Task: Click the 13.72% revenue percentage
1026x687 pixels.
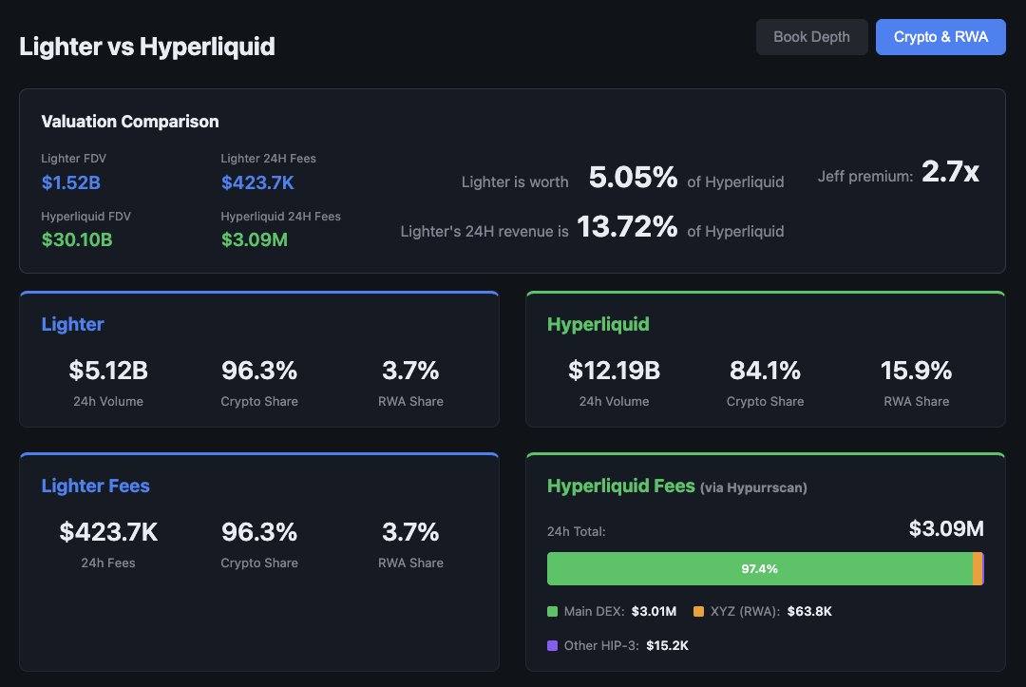Action: coord(627,227)
